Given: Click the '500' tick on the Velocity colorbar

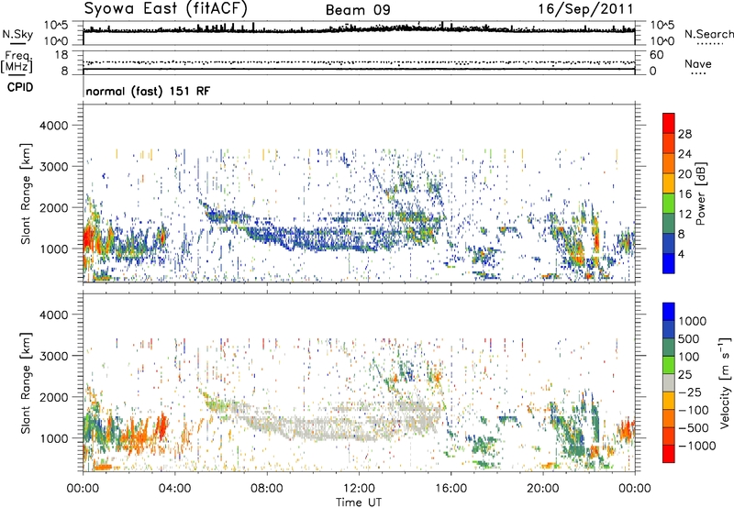Looking at the screenshot, I should click(689, 339).
